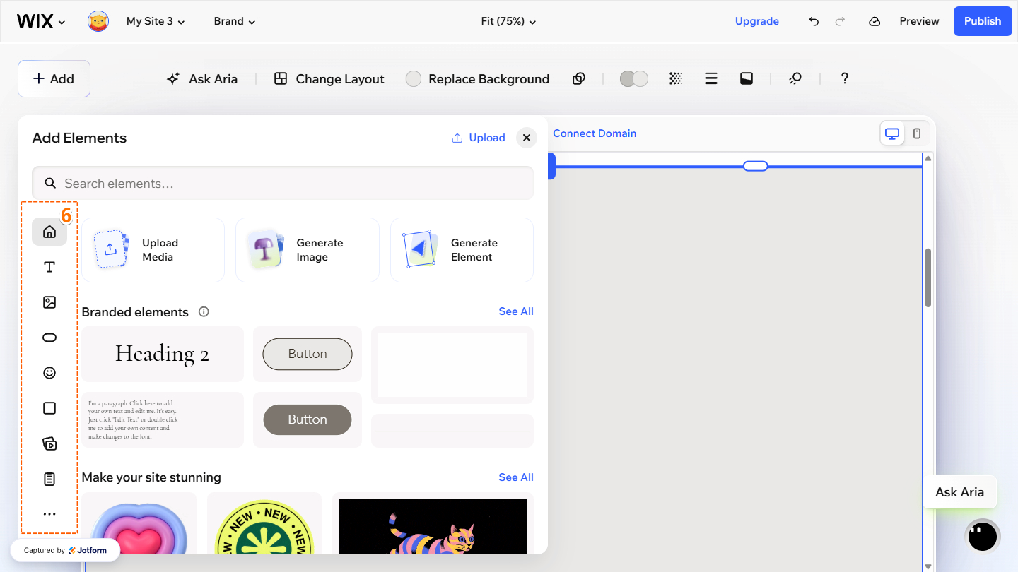Click the Undo arrow in top bar

[x=814, y=21]
